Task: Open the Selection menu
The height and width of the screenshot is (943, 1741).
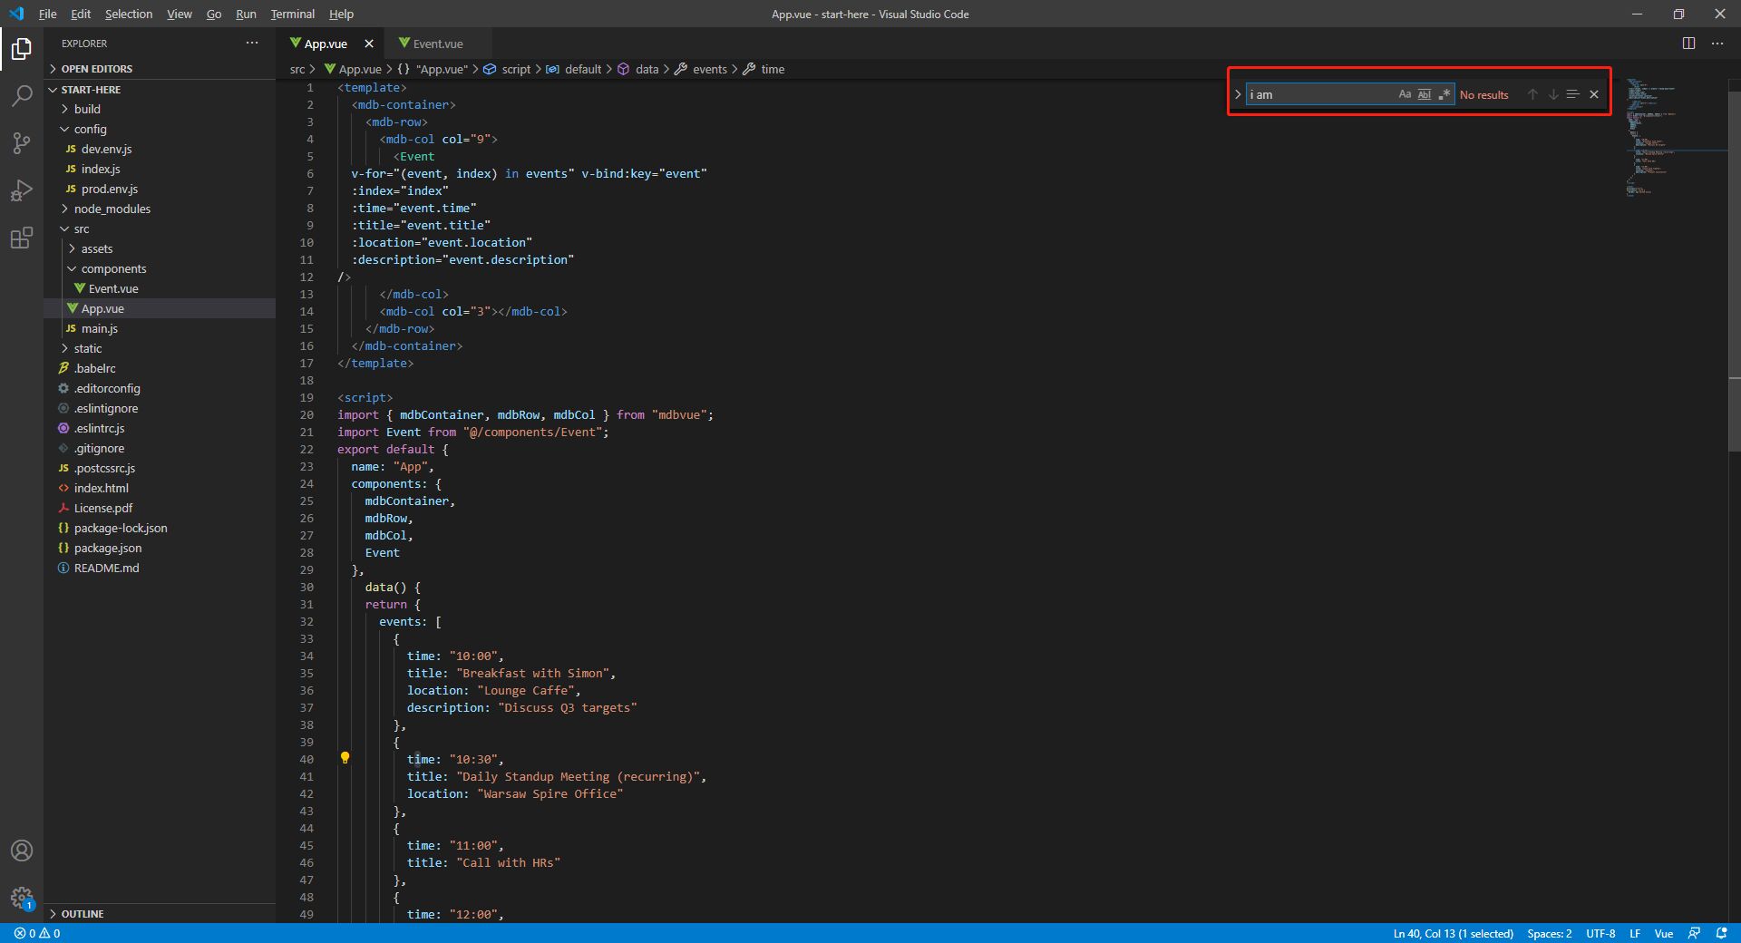Action: point(129,14)
